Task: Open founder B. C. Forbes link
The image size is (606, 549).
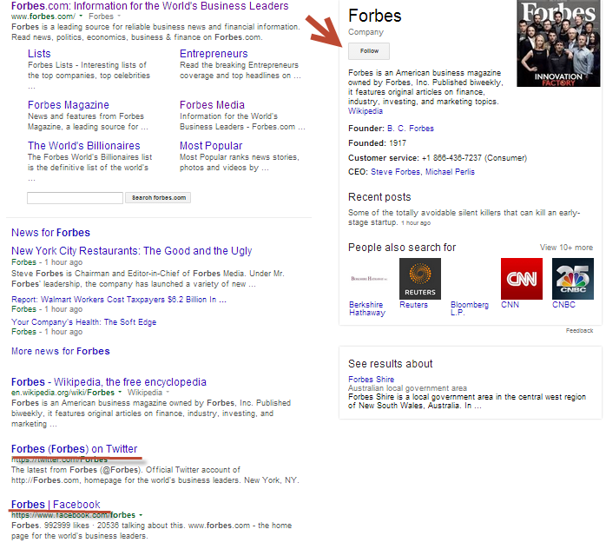Action: 411,129
